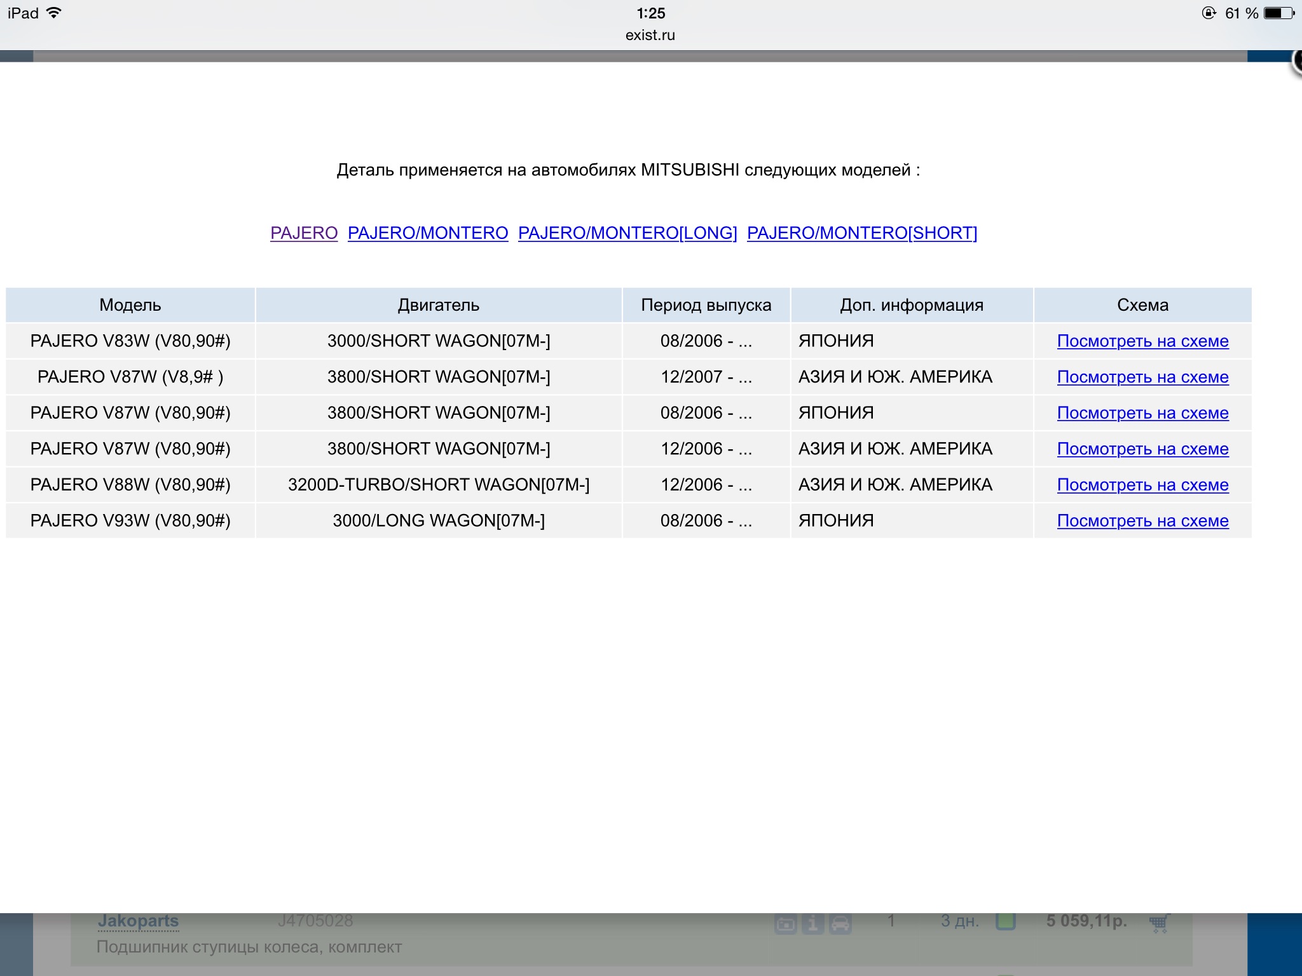Tap the Wi-Fi icon in status bar
The height and width of the screenshot is (976, 1302).
click(55, 13)
